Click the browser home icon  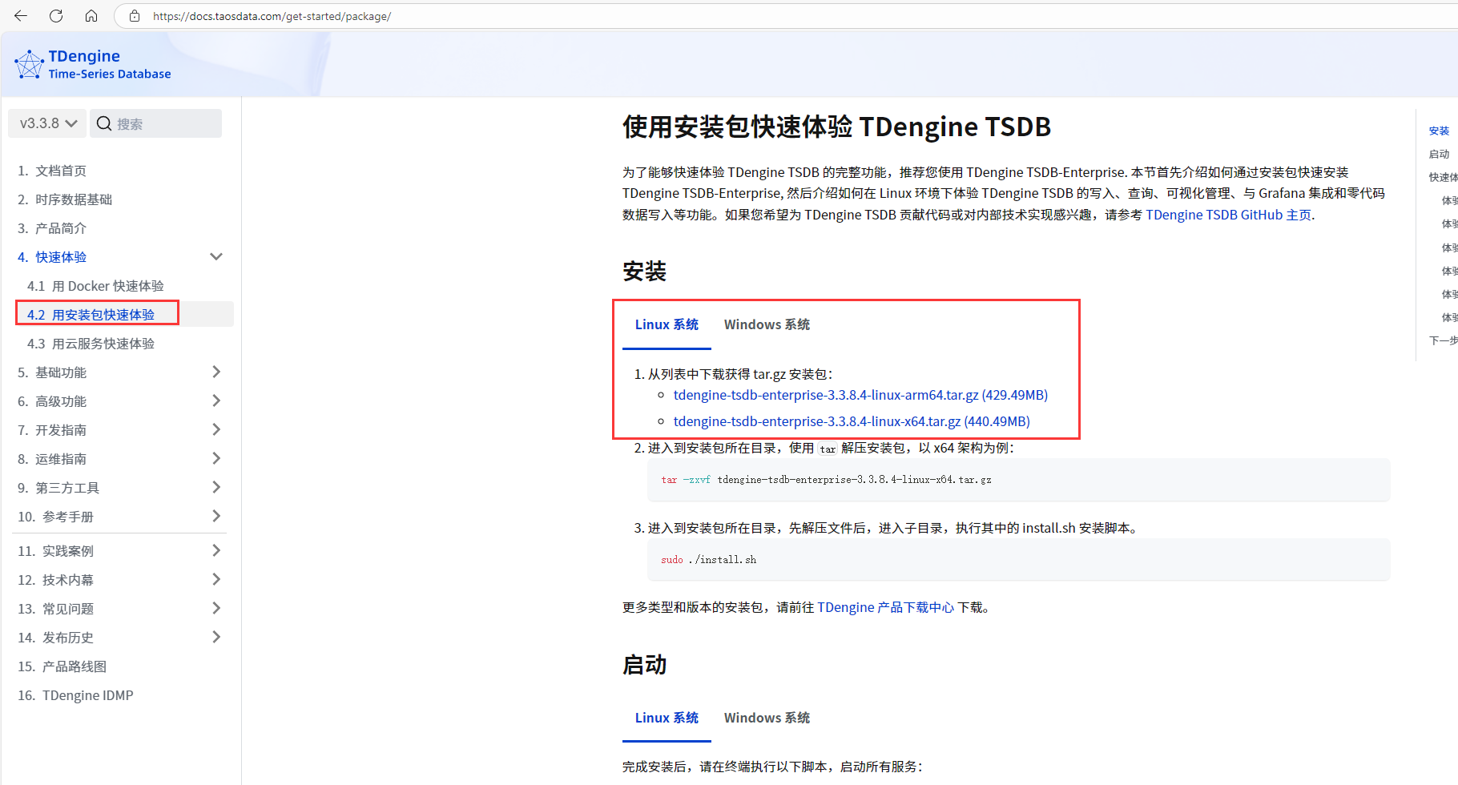pyautogui.click(x=91, y=15)
